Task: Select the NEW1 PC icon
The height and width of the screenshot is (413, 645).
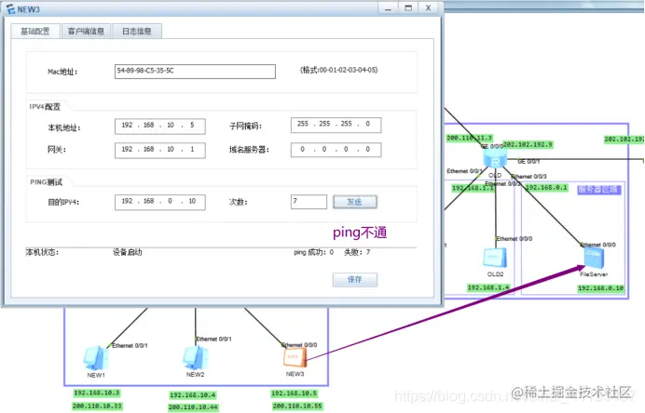Action: 96,358
